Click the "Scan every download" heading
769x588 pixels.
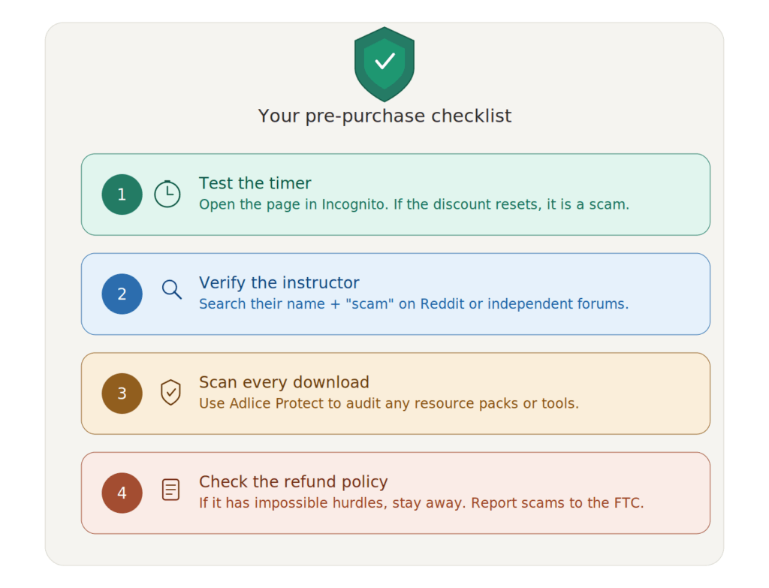point(284,382)
